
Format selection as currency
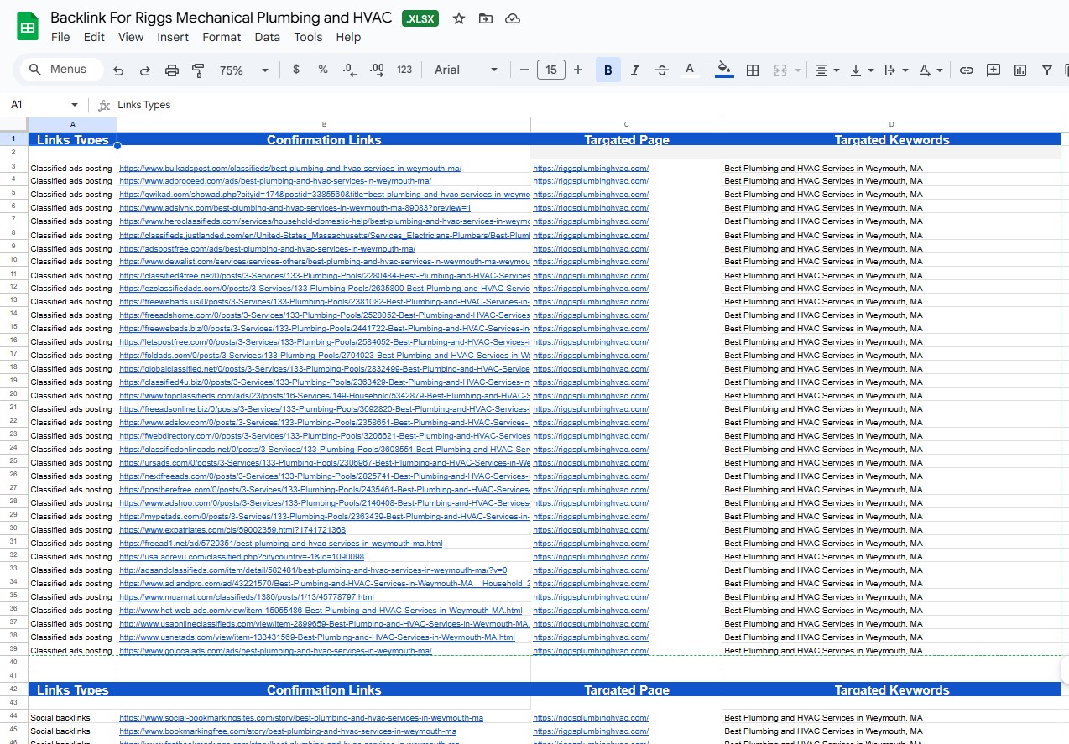pos(296,70)
